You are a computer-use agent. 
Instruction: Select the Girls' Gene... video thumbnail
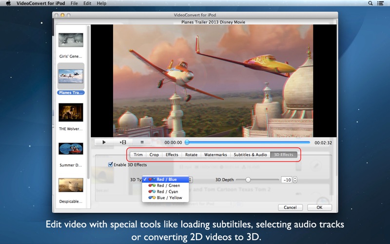[x=71, y=40]
